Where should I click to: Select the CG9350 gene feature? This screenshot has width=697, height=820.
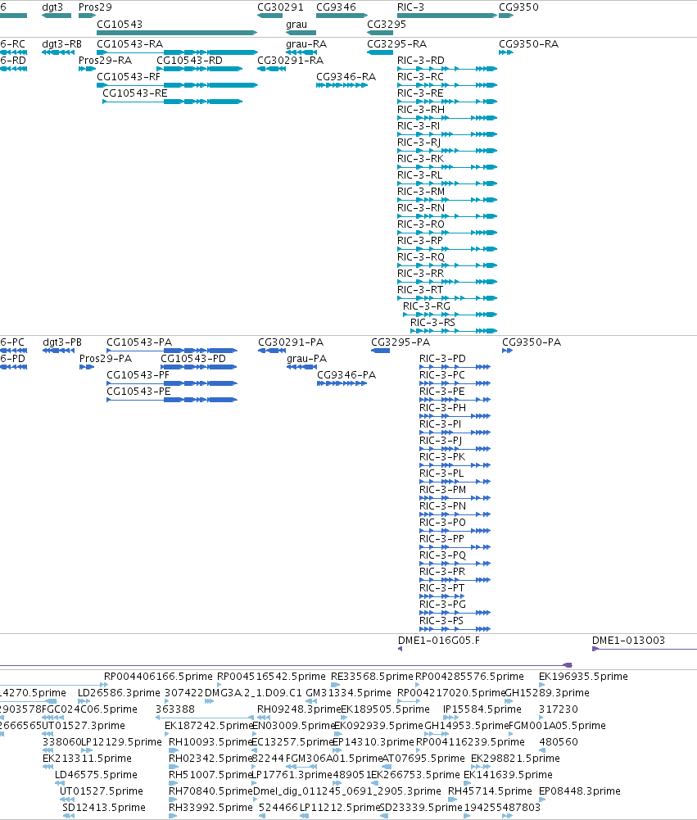pyautogui.click(x=506, y=16)
